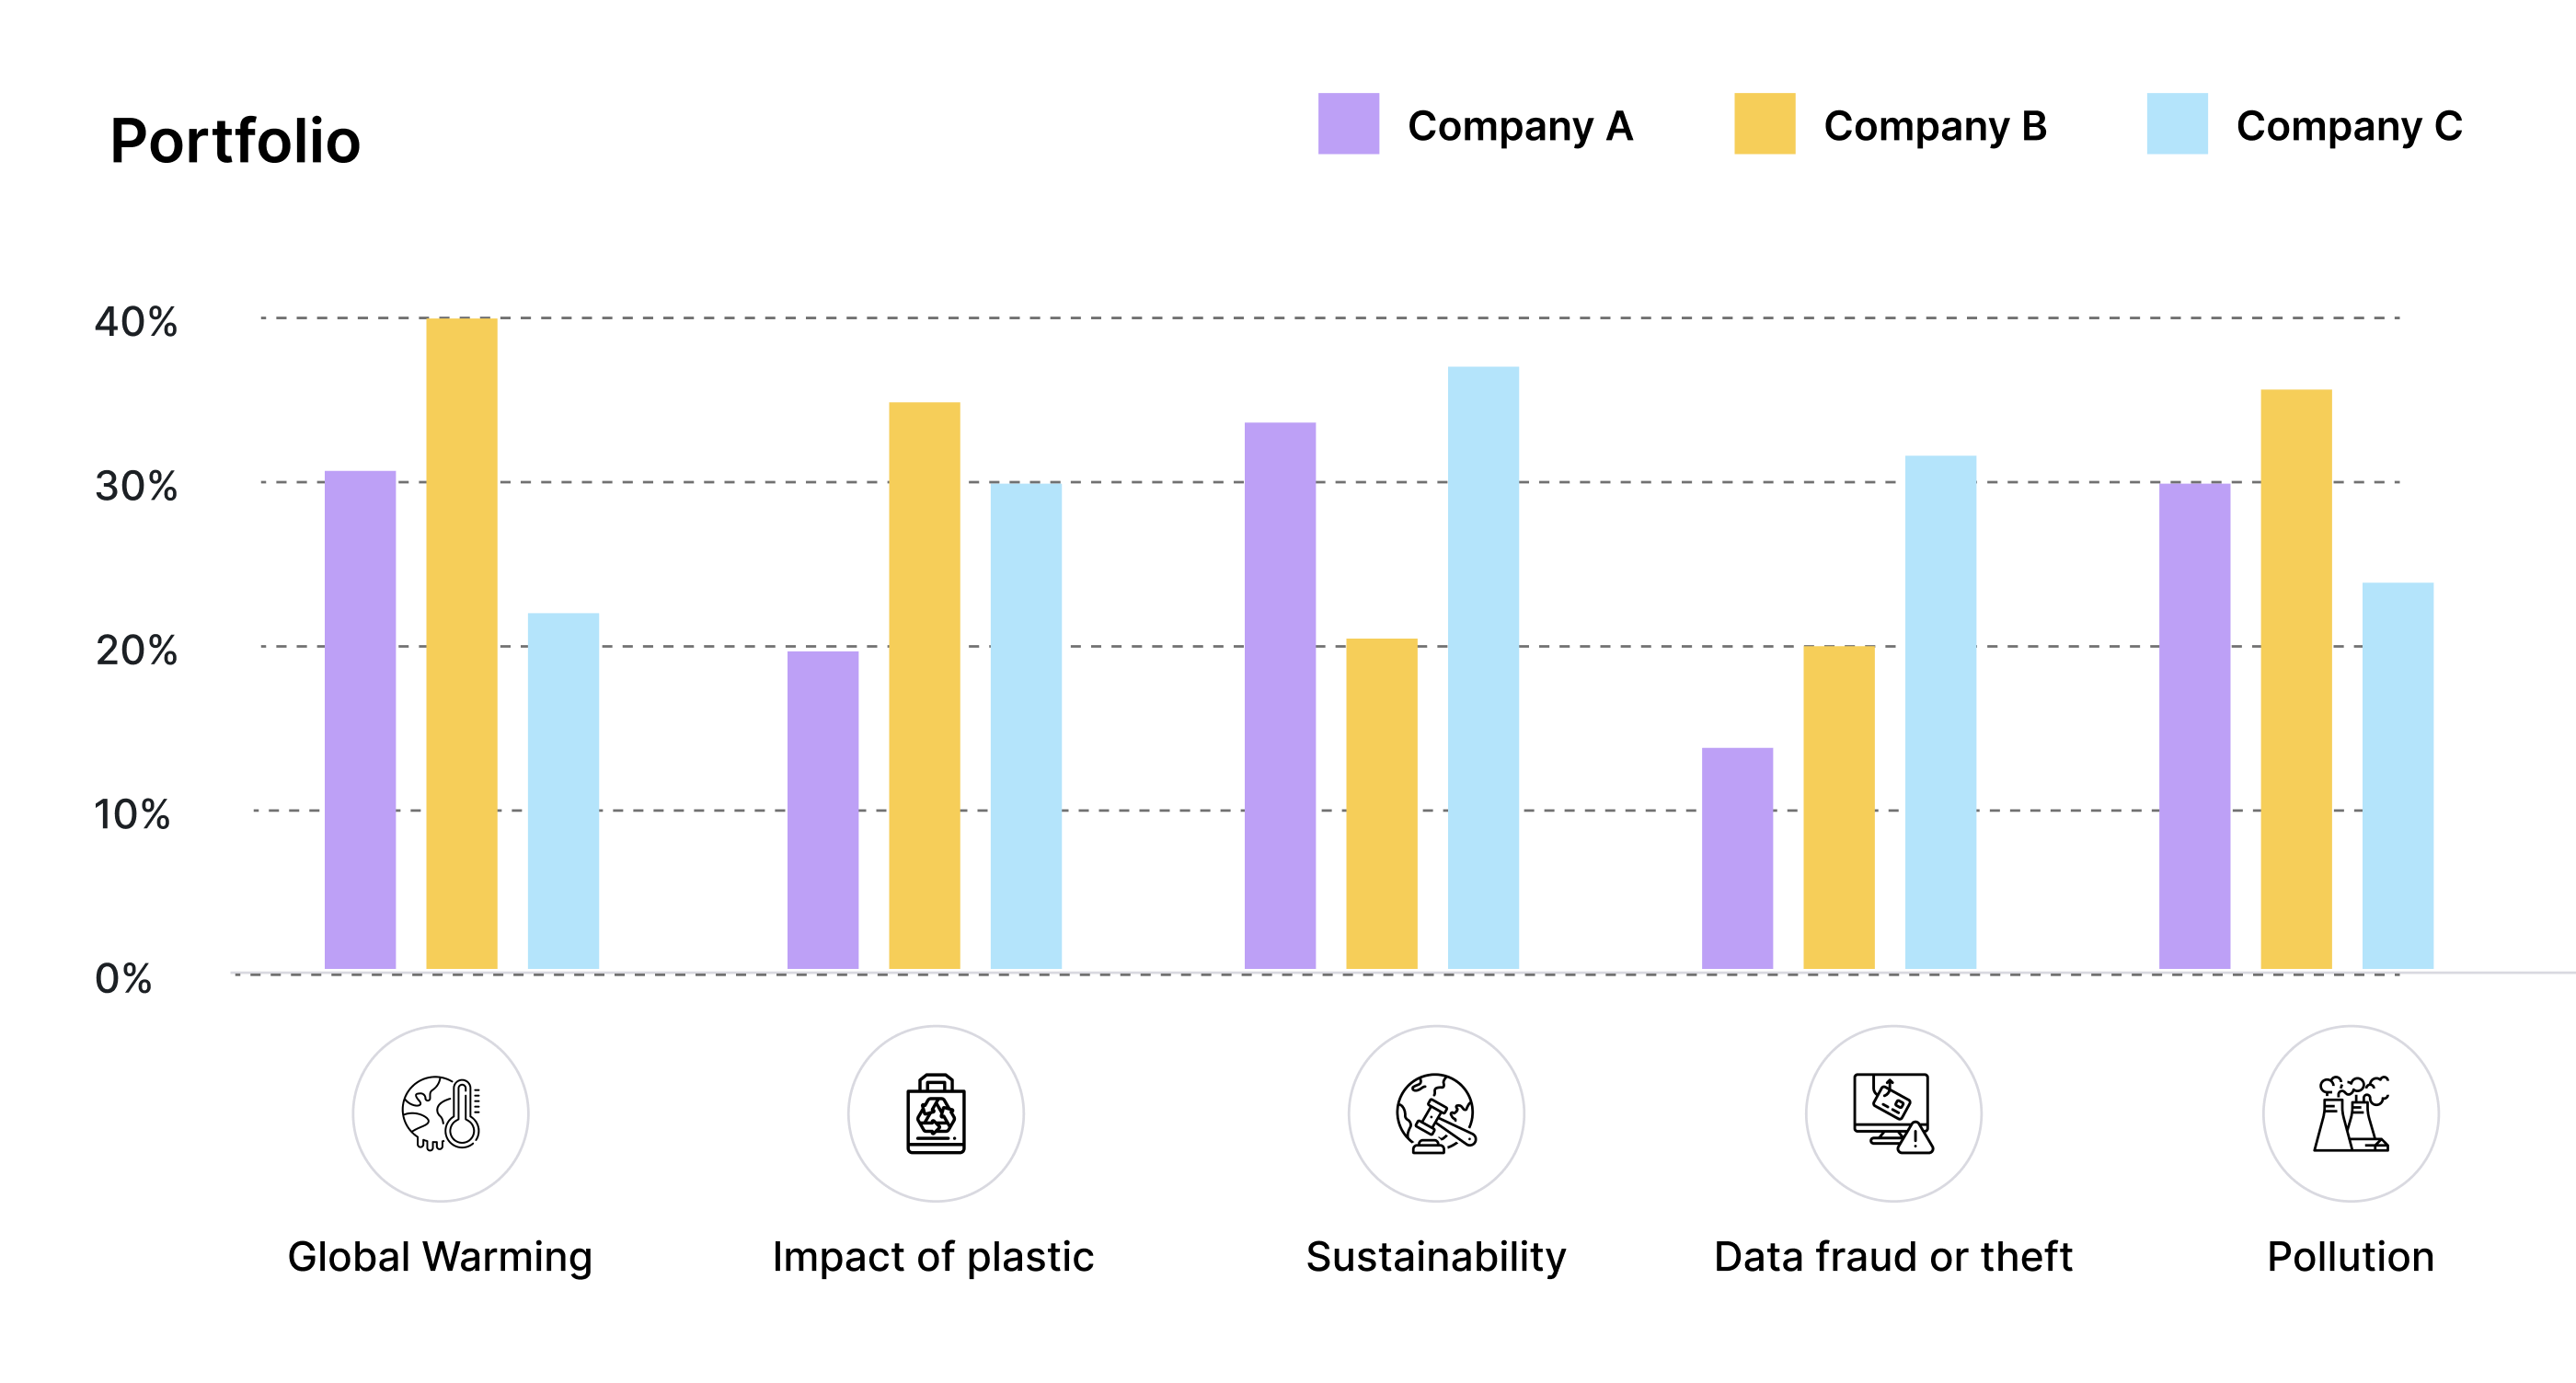This screenshot has width=2576, height=1383.
Task: Click the Sustainability globe and gavel icon
Action: point(1436,1113)
